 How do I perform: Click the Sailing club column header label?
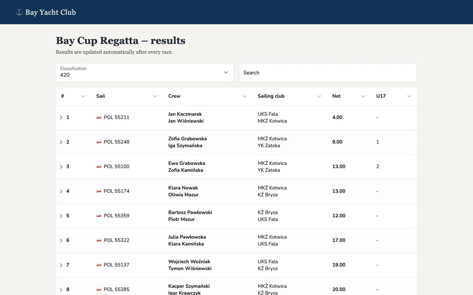click(x=271, y=96)
